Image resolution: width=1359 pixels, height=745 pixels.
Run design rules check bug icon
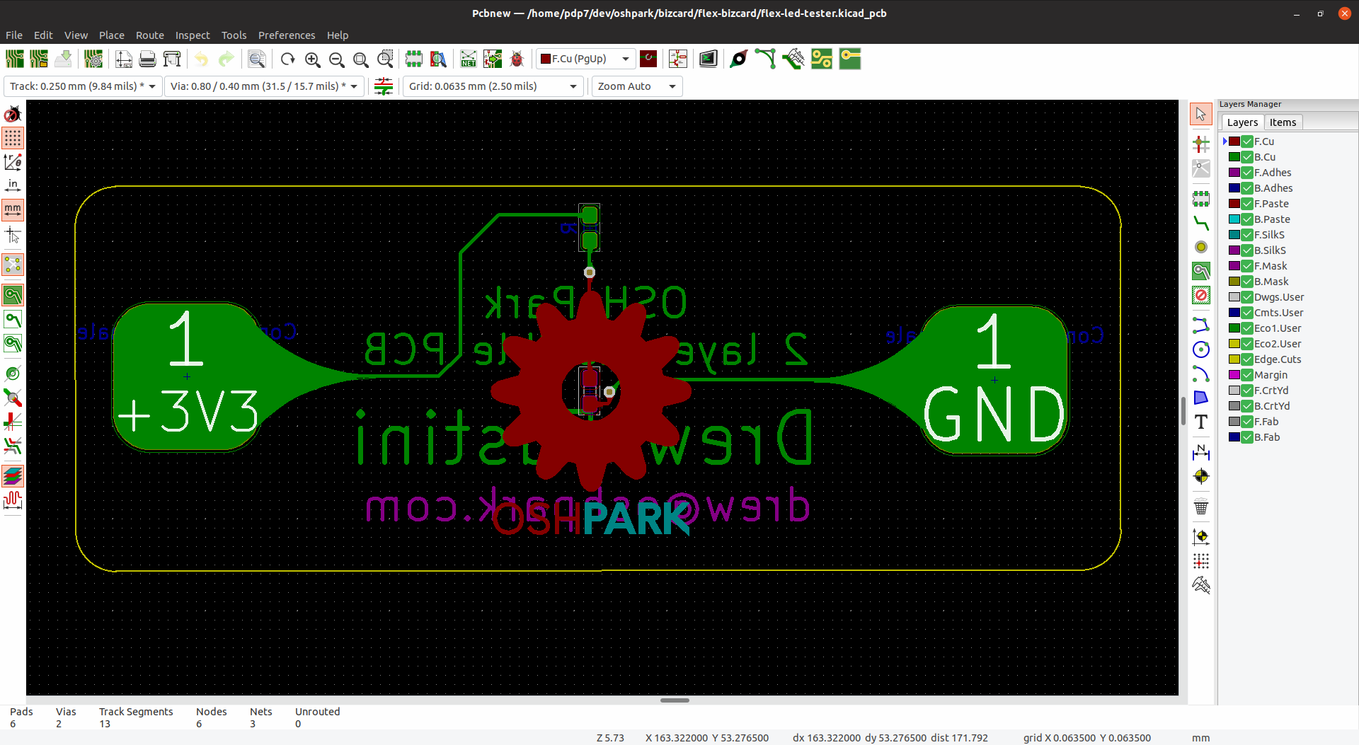pyautogui.click(x=517, y=59)
